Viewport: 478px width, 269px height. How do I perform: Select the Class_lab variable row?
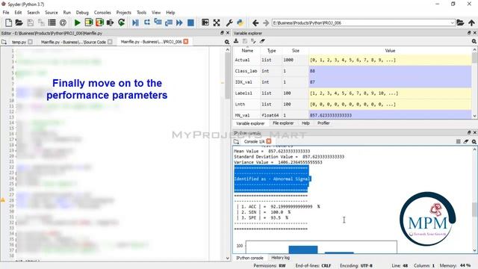353,71
